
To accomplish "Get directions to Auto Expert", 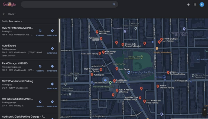I will tap(52, 51).
